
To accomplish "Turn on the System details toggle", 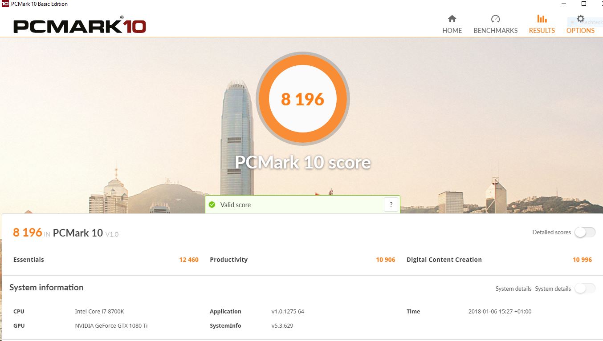I will point(585,289).
